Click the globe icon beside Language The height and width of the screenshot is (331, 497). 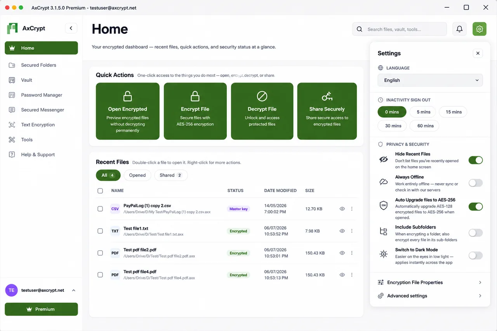pyautogui.click(x=381, y=68)
